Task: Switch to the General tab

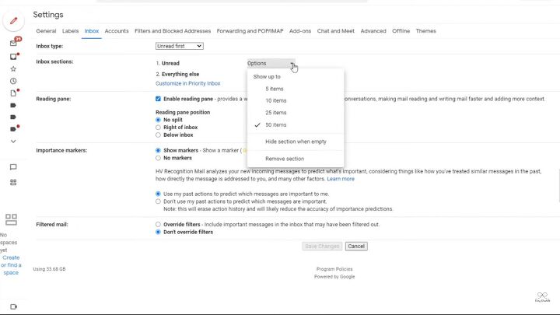Action: click(46, 31)
